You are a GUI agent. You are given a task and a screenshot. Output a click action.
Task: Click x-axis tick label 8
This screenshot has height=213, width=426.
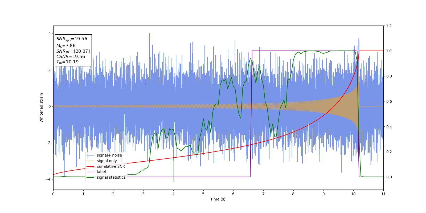(293, 194)
